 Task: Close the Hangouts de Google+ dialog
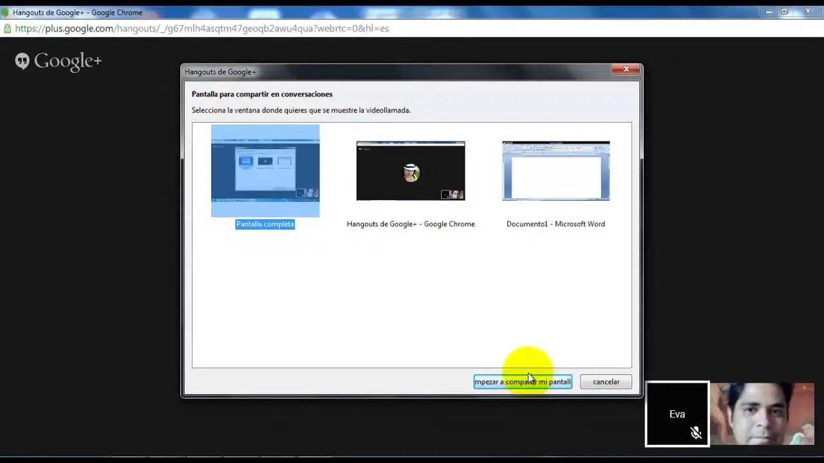click(626, 69)
